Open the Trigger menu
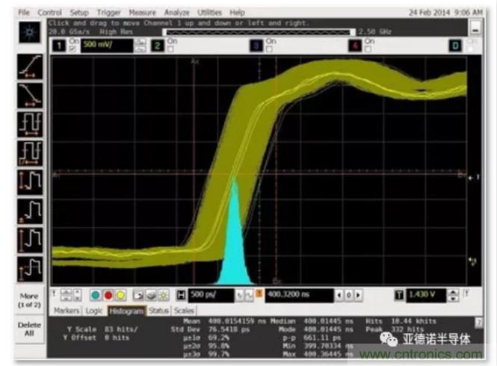This screenshot has width=497, height=366. tap(109, 13)
